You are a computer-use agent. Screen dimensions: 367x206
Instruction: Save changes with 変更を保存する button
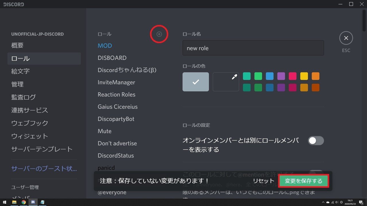304,181
